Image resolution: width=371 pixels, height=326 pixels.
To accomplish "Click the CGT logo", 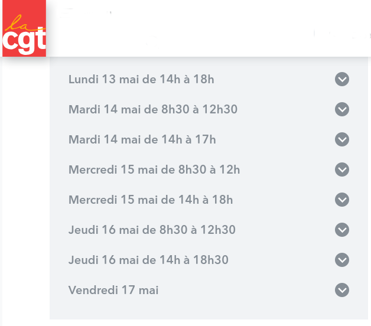I will 24,36.
